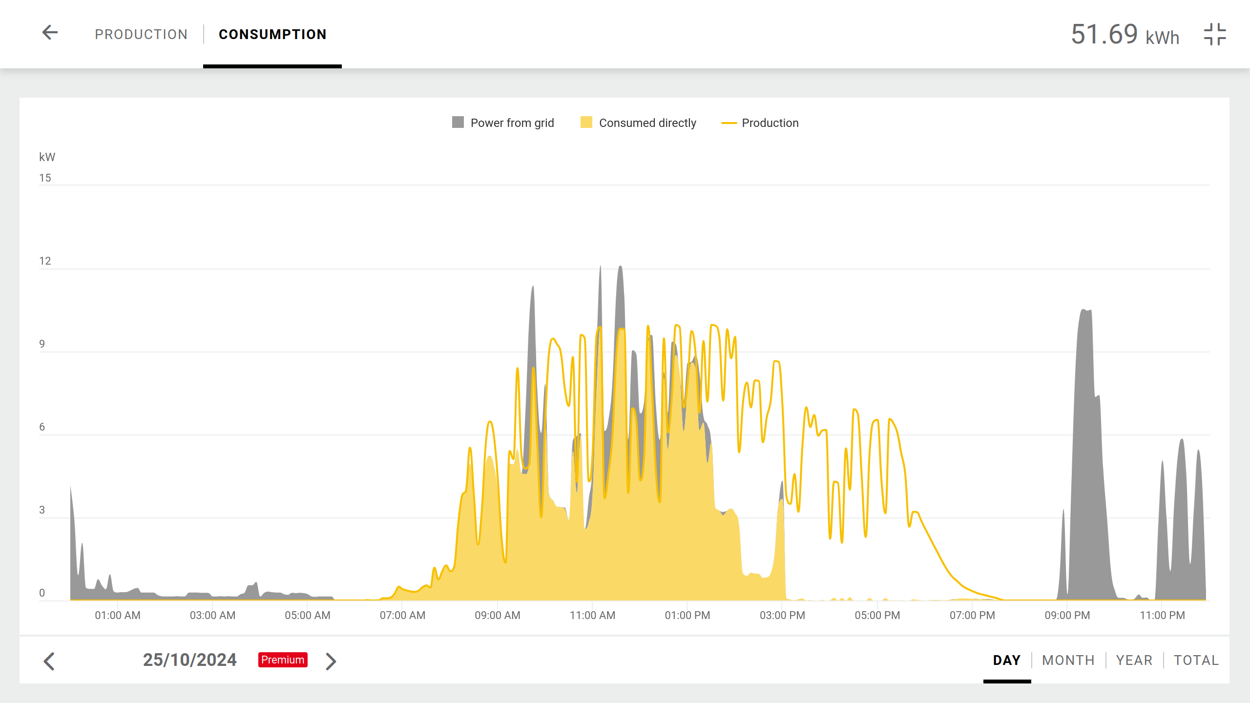Click the 11:00 AM axis label
This screenshot has height=703, width=1250.
592,615
